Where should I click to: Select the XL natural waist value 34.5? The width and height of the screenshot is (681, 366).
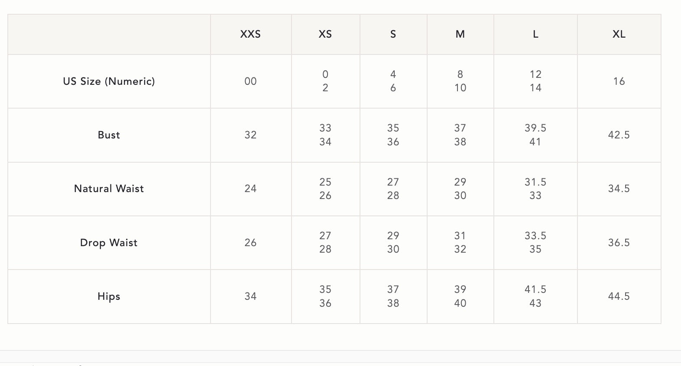619,189
